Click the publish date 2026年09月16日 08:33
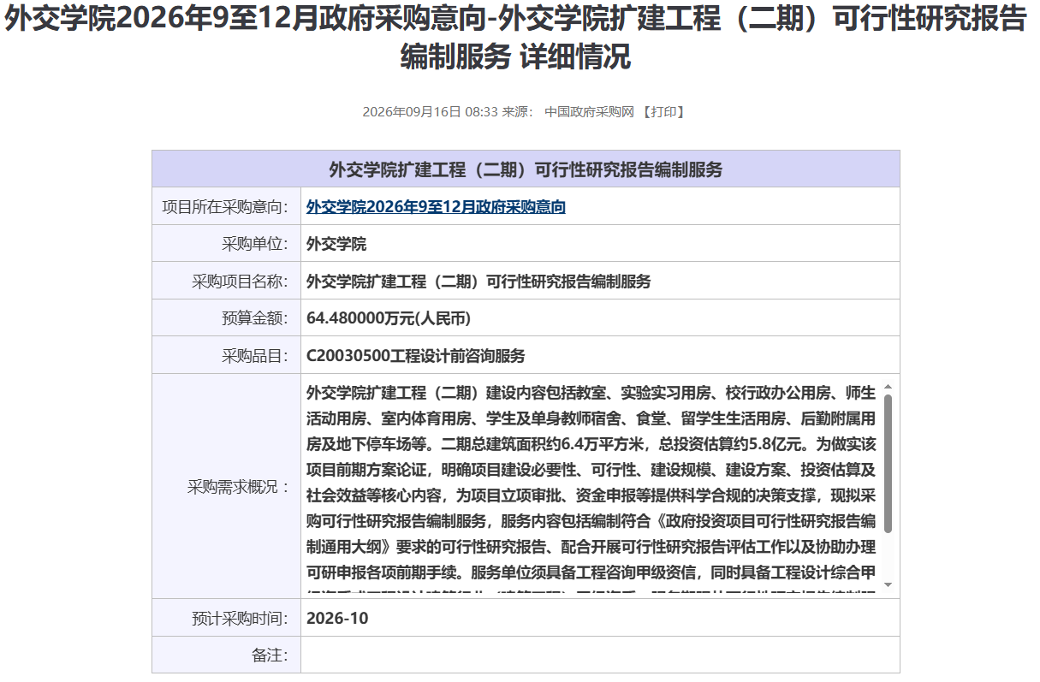1040x682 pixels. (x=430, y=112)
